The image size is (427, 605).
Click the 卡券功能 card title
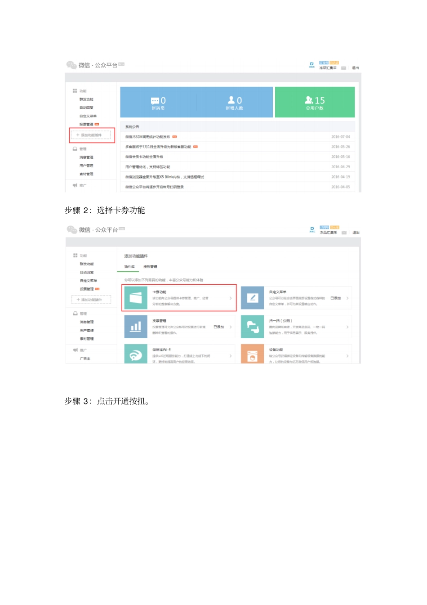(159, 292)
